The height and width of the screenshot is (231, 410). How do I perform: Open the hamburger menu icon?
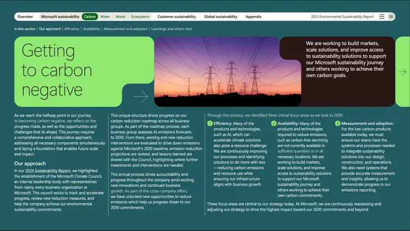[x=382, y=17]
